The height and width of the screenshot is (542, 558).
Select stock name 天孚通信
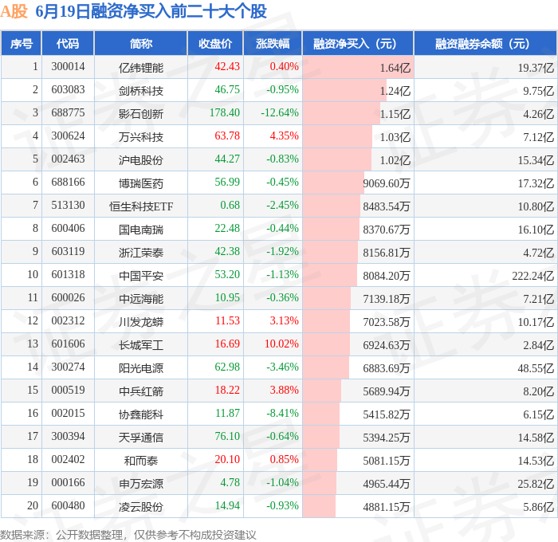pos(141,438)
